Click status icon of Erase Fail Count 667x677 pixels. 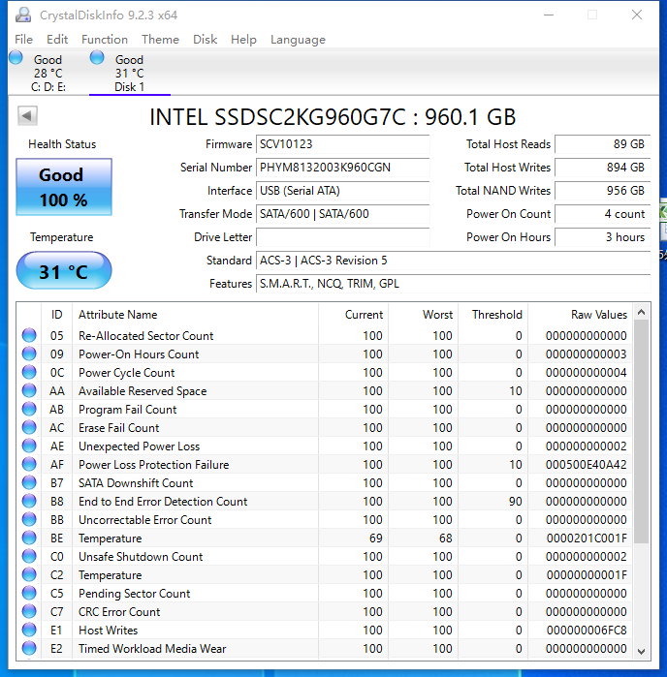pos(29,427)
